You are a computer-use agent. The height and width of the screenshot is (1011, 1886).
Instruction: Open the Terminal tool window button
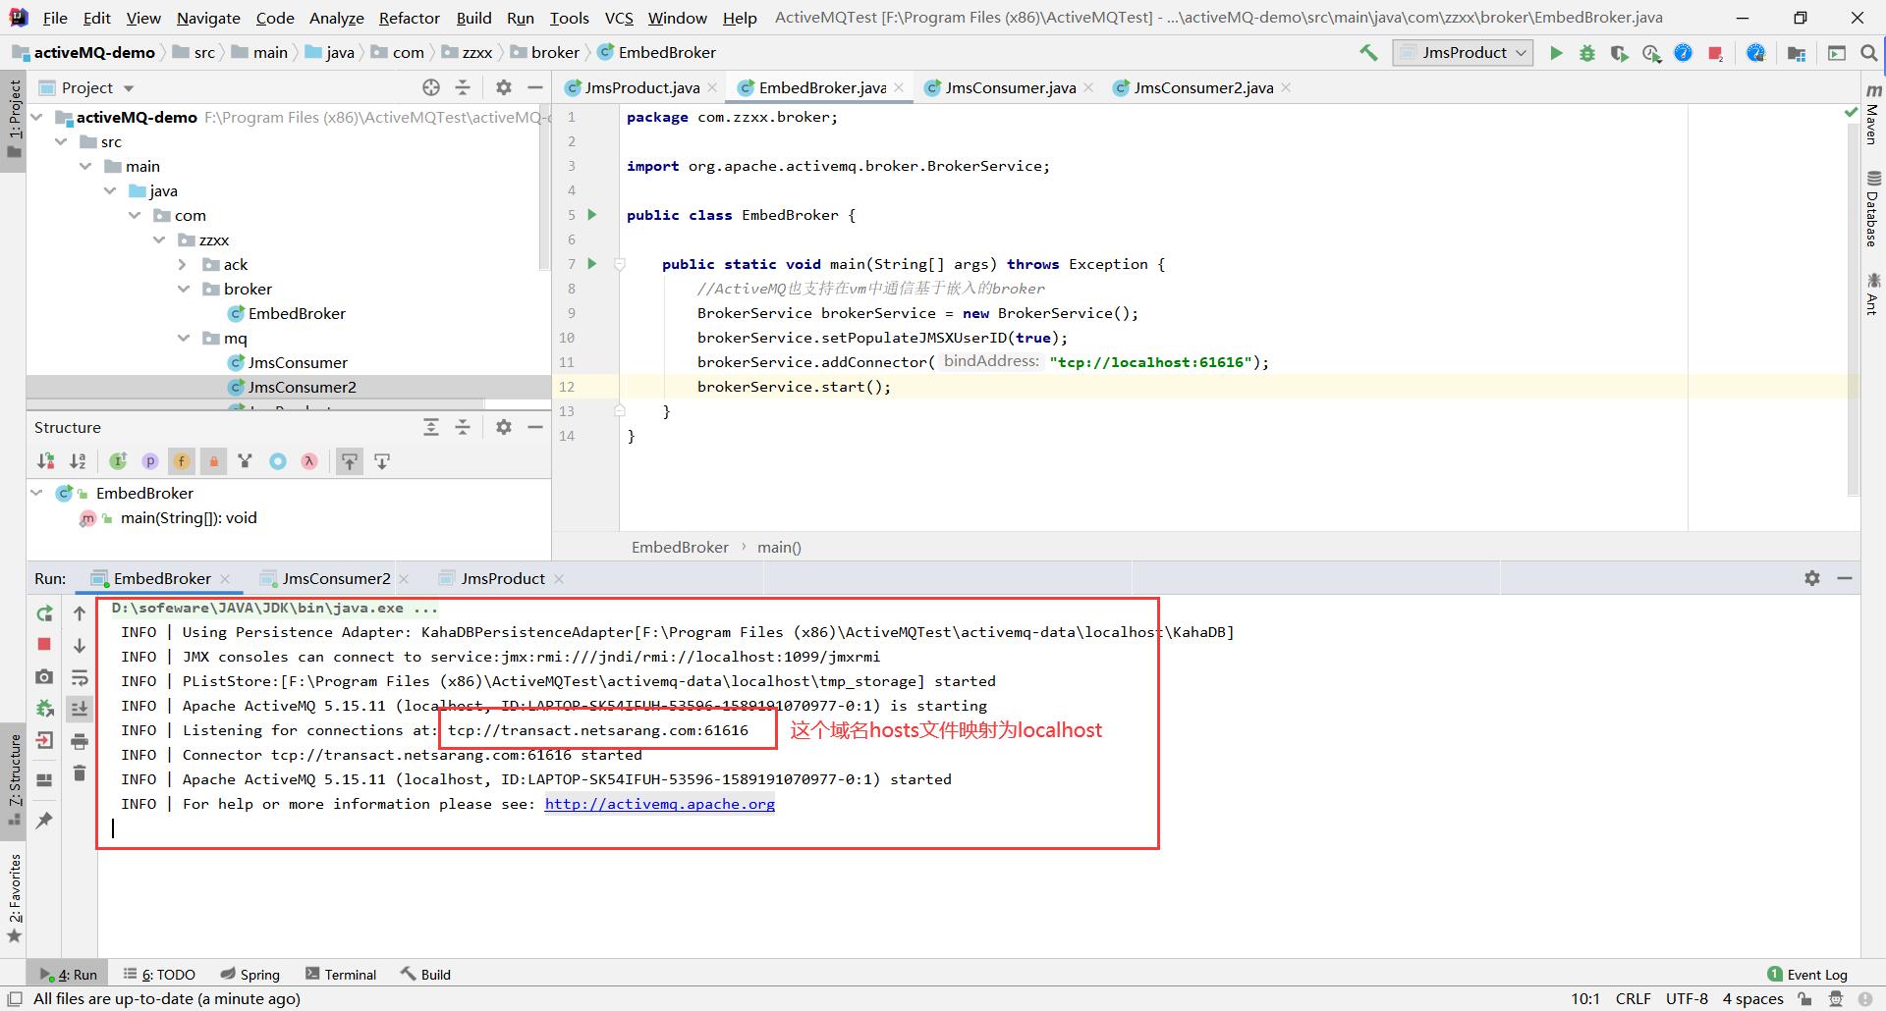[x=341, y=974]
